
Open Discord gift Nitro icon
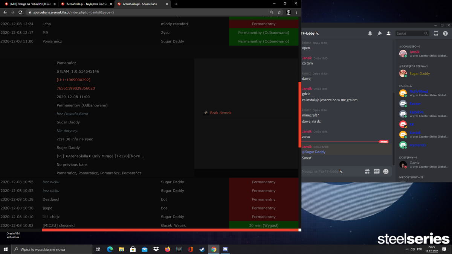(367, 171)
